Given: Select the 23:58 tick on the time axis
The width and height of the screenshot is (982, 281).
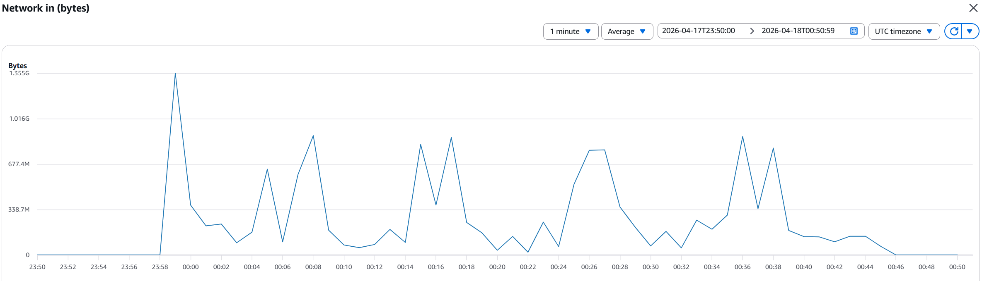Looking at the screenshot, I should (x=160, y=267).
